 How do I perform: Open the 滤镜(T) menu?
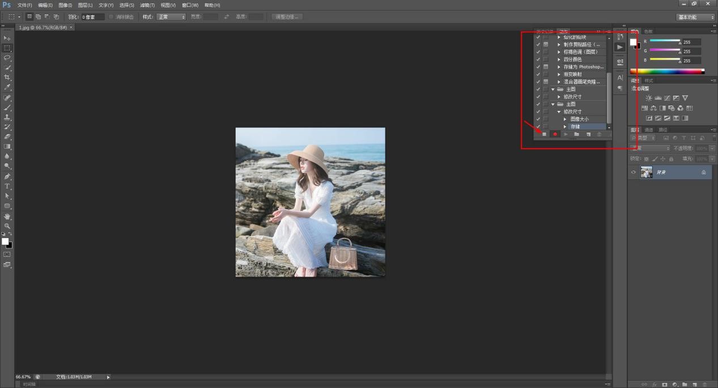tap(147, 5)
